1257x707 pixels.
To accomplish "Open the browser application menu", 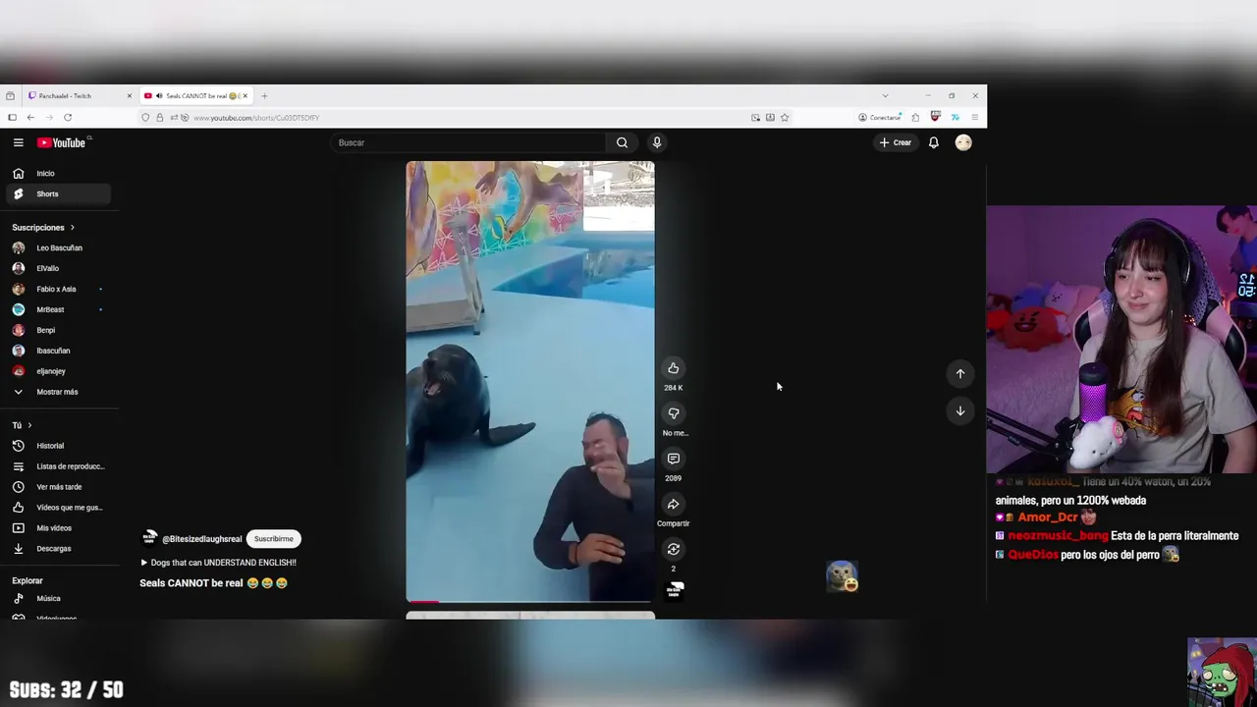I will 974,117.
